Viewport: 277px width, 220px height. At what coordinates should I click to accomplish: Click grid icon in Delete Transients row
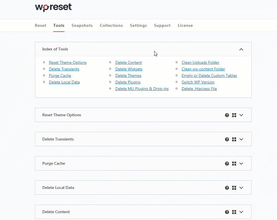(x=234, y=139)
